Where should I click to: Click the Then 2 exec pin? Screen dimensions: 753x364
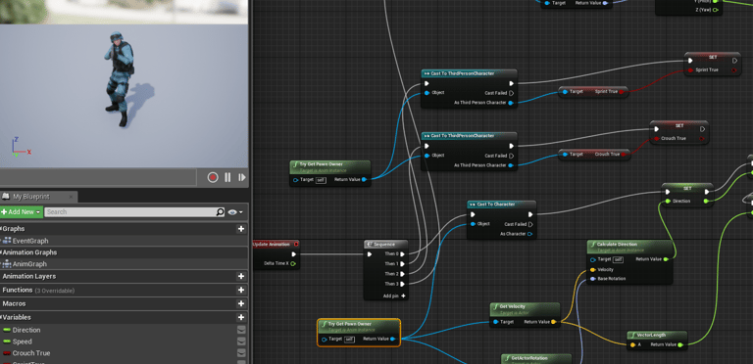[x=402, y=274]
